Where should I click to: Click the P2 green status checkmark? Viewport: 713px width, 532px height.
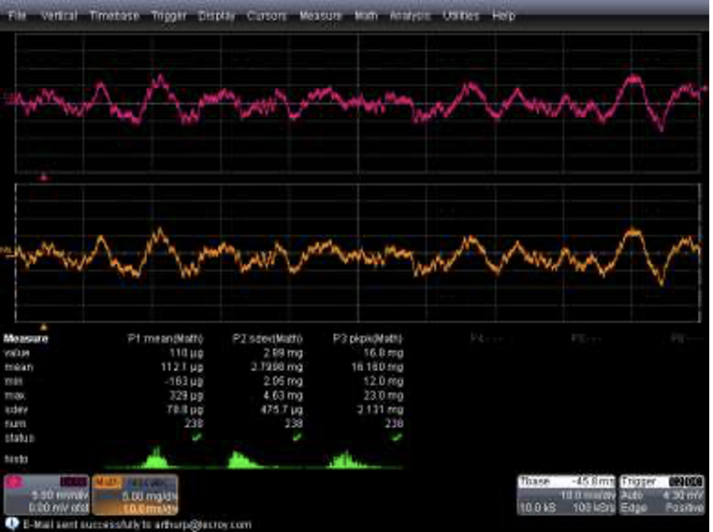[x=298, y=436]
